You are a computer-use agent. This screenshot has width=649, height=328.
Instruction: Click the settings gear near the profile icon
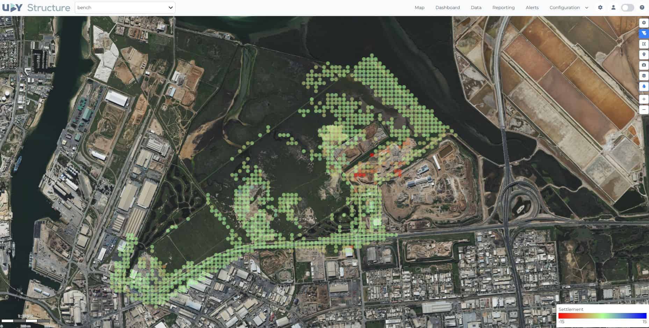[600, 7]
